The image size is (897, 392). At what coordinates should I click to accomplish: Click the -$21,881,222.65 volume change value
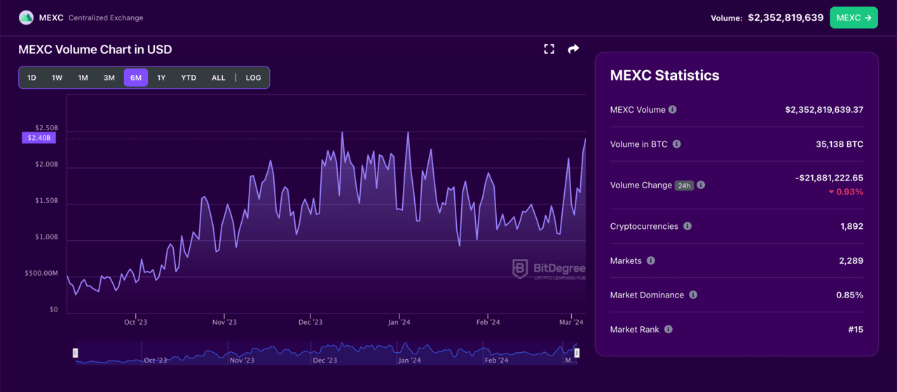point(829,178)
